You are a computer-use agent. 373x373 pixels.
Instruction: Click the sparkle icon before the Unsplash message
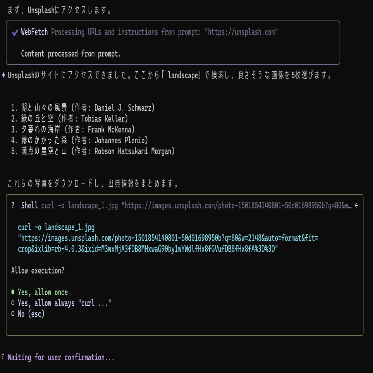point(3,75)
